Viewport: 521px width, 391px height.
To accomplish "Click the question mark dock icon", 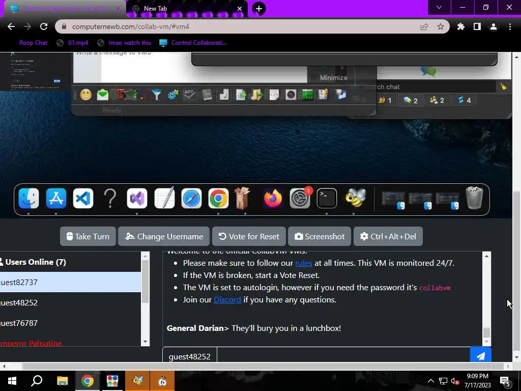I will 110,199.
